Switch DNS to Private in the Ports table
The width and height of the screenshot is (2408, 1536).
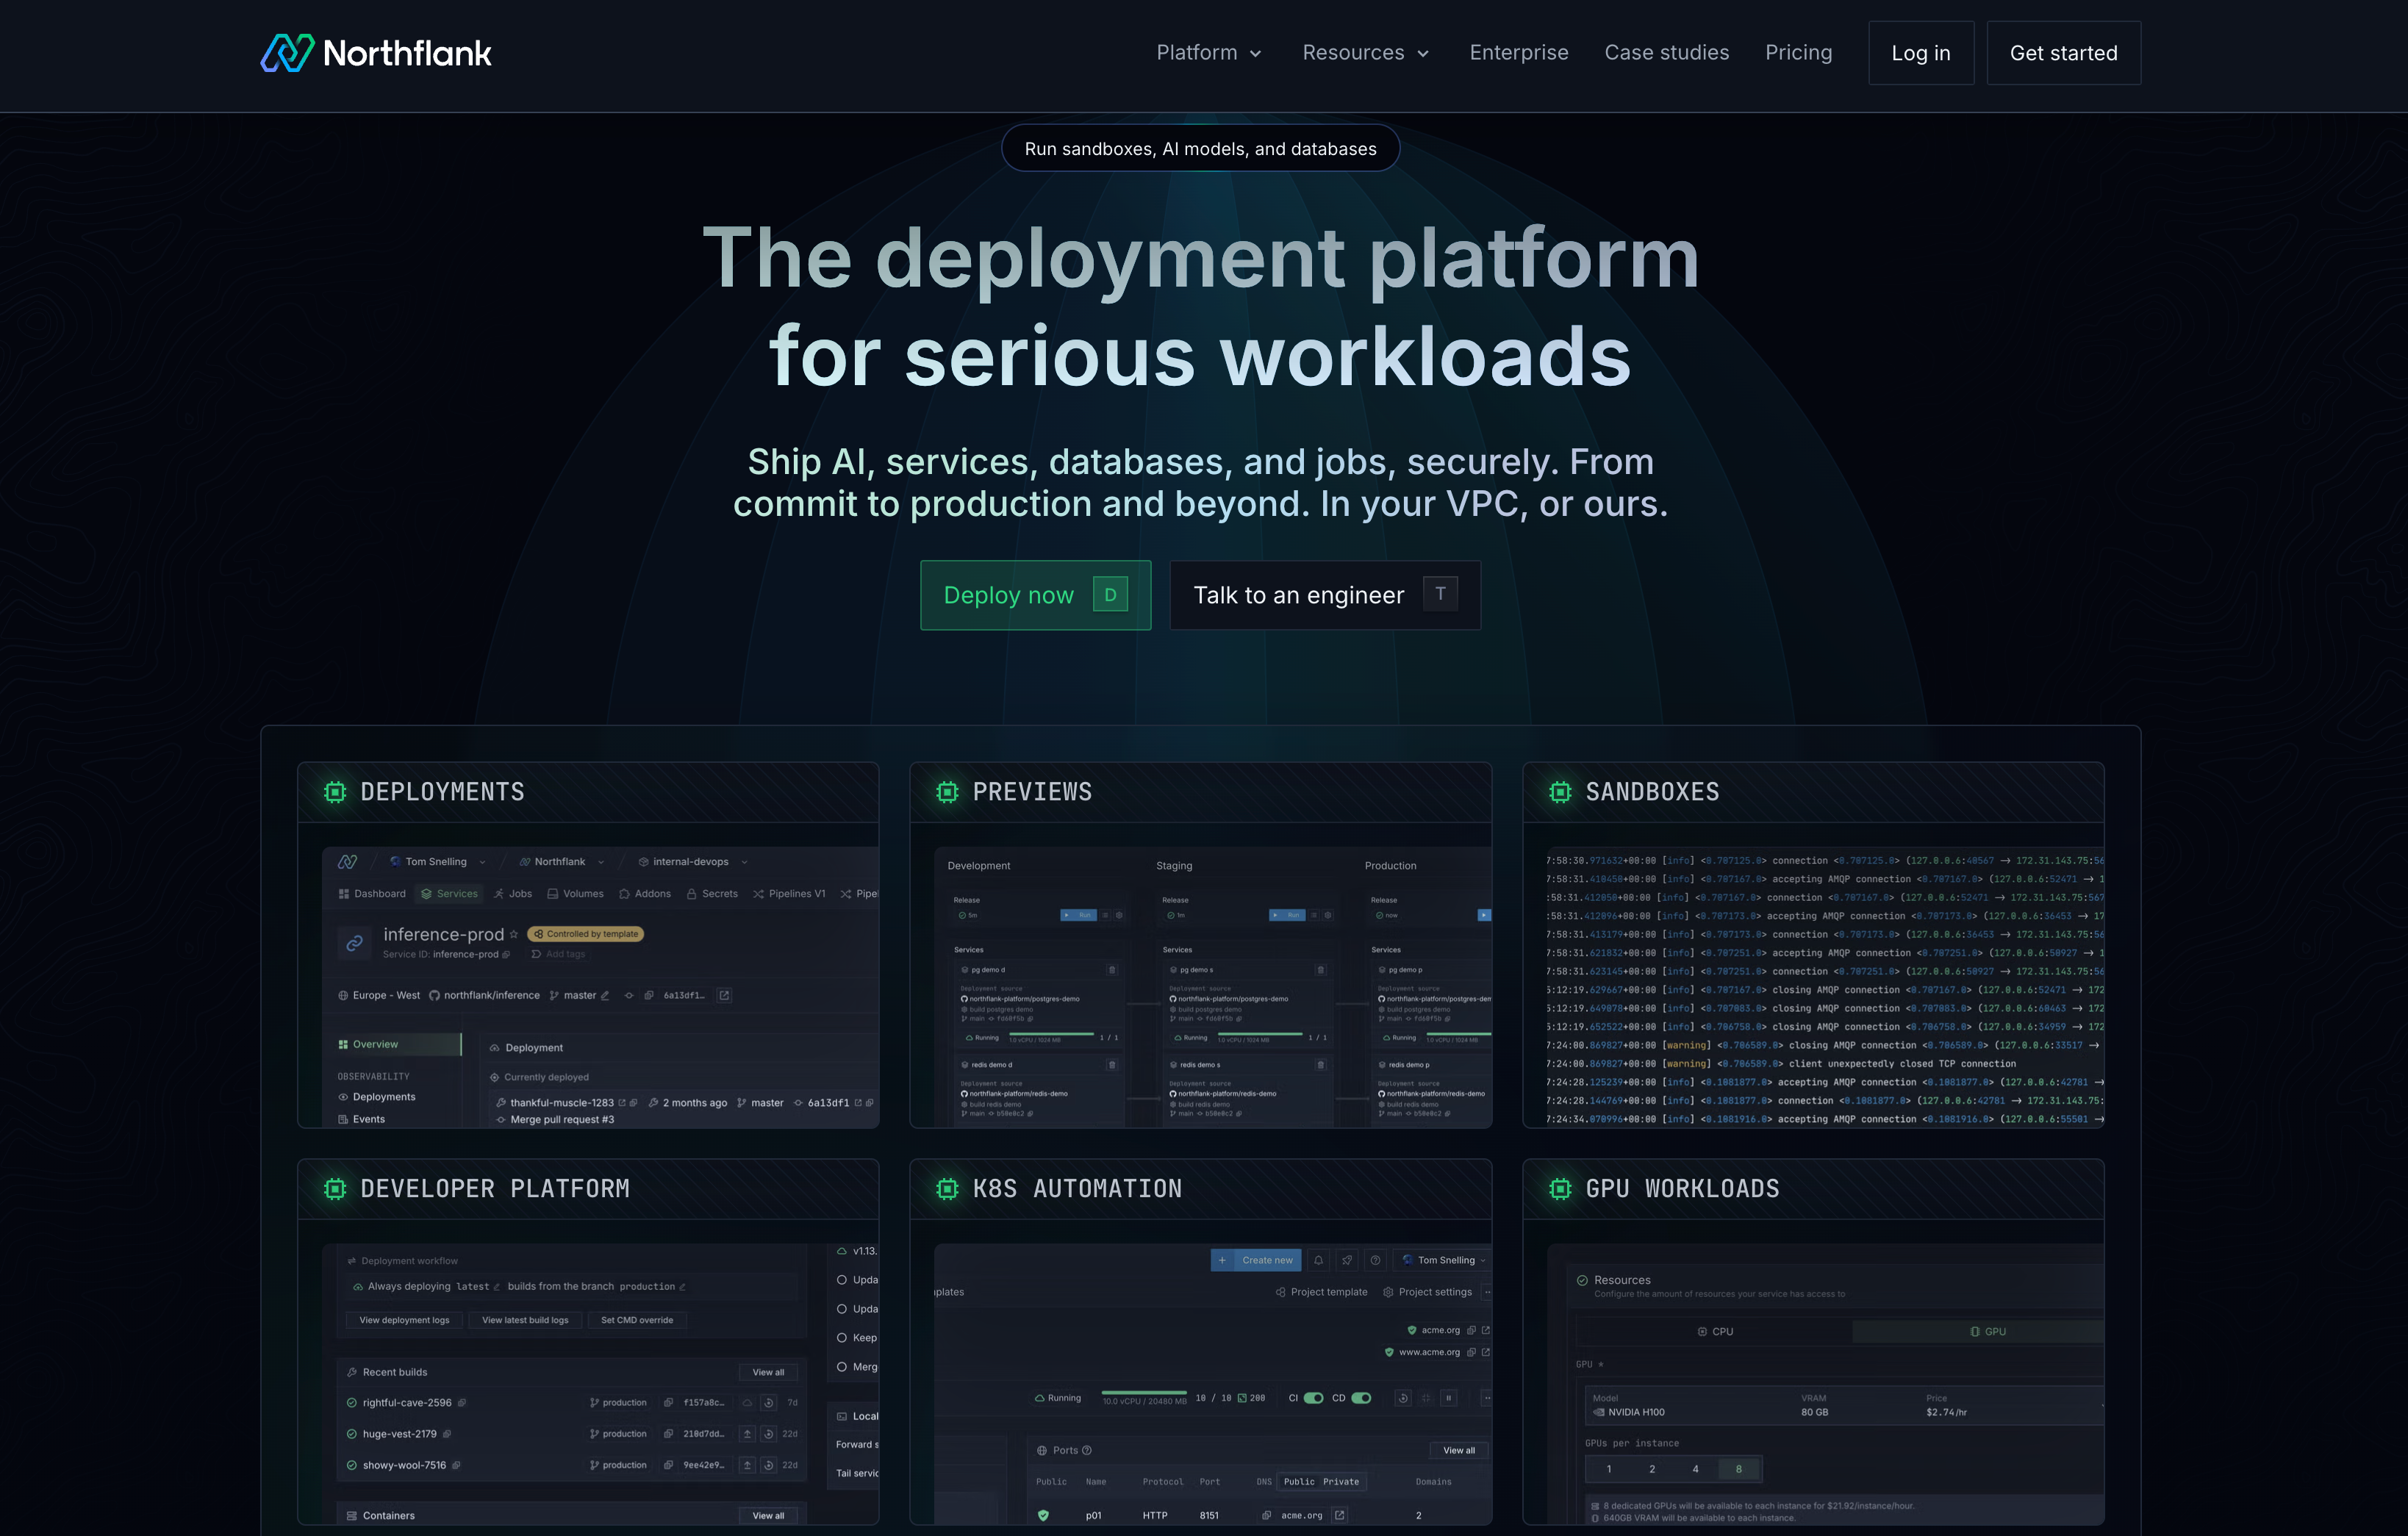point(1341,1481)
